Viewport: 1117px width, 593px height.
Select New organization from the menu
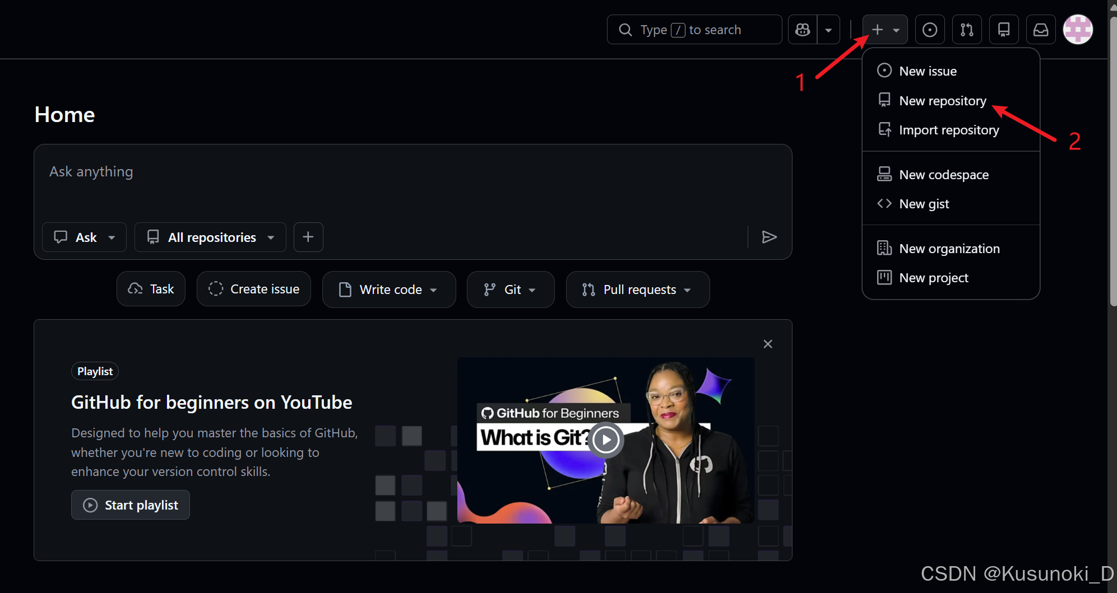coord(951,249)
